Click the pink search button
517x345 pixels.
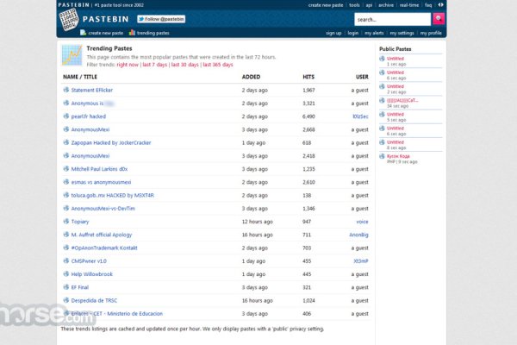point(439,18)
